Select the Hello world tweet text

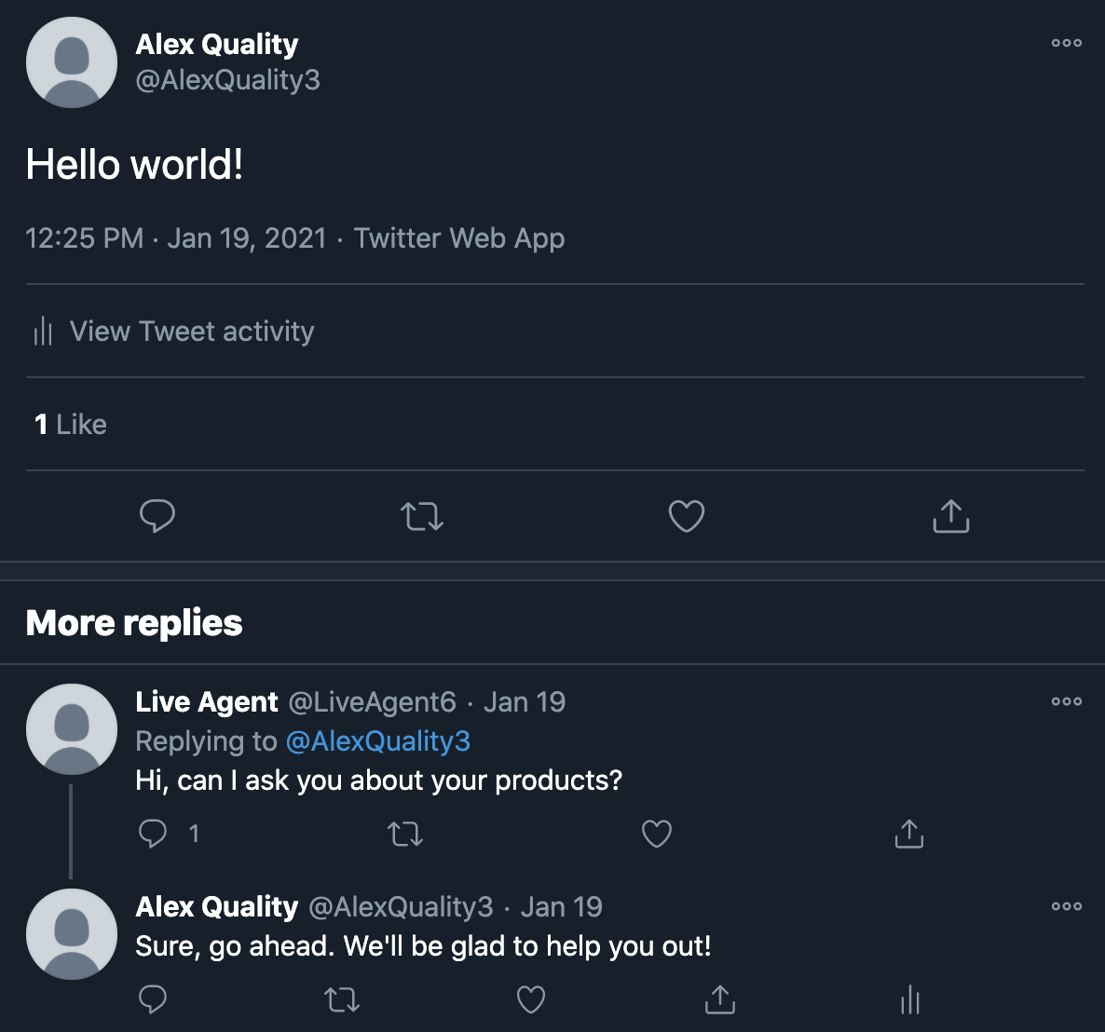coord(136,164)
